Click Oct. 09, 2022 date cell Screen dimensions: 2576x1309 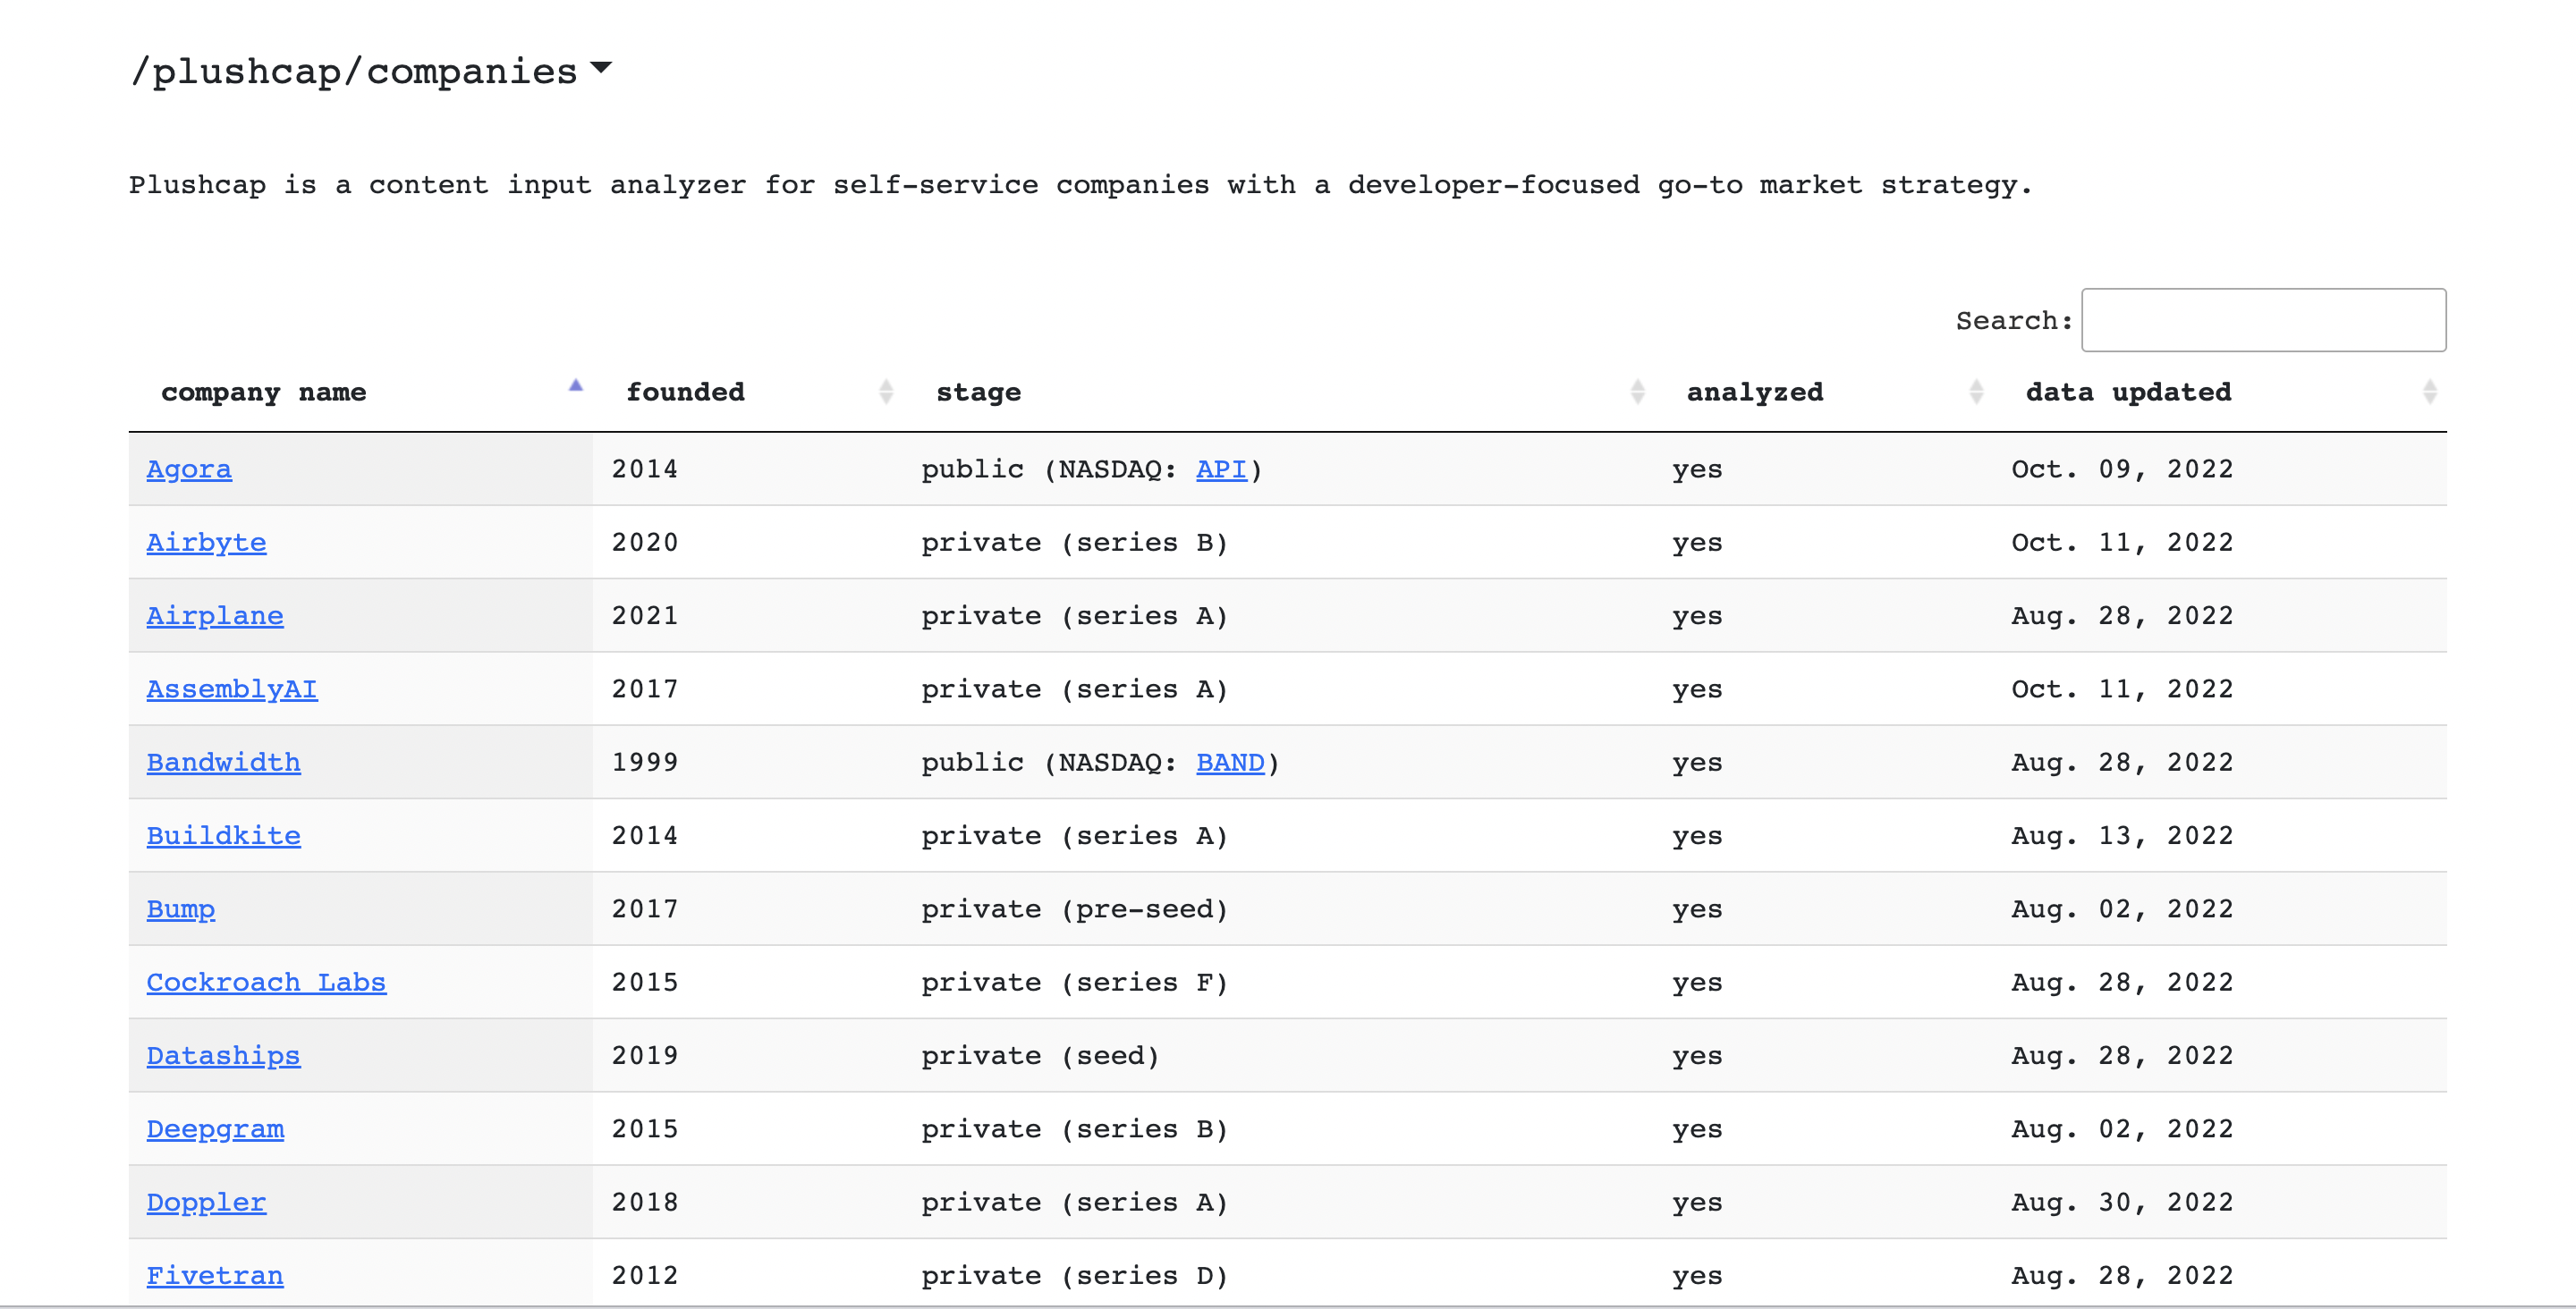pyautogui.click(x=2122, y=469)
